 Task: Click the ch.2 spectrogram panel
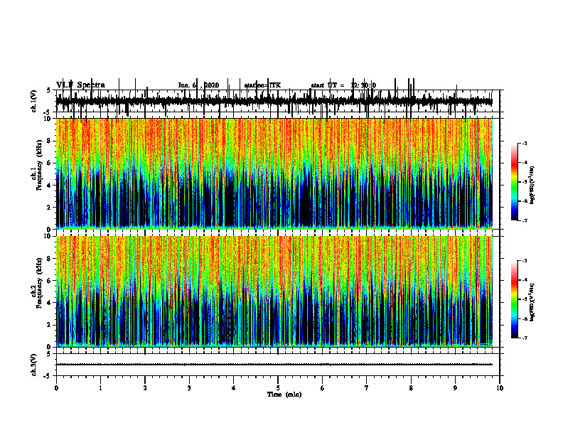[x=278, y=291]
